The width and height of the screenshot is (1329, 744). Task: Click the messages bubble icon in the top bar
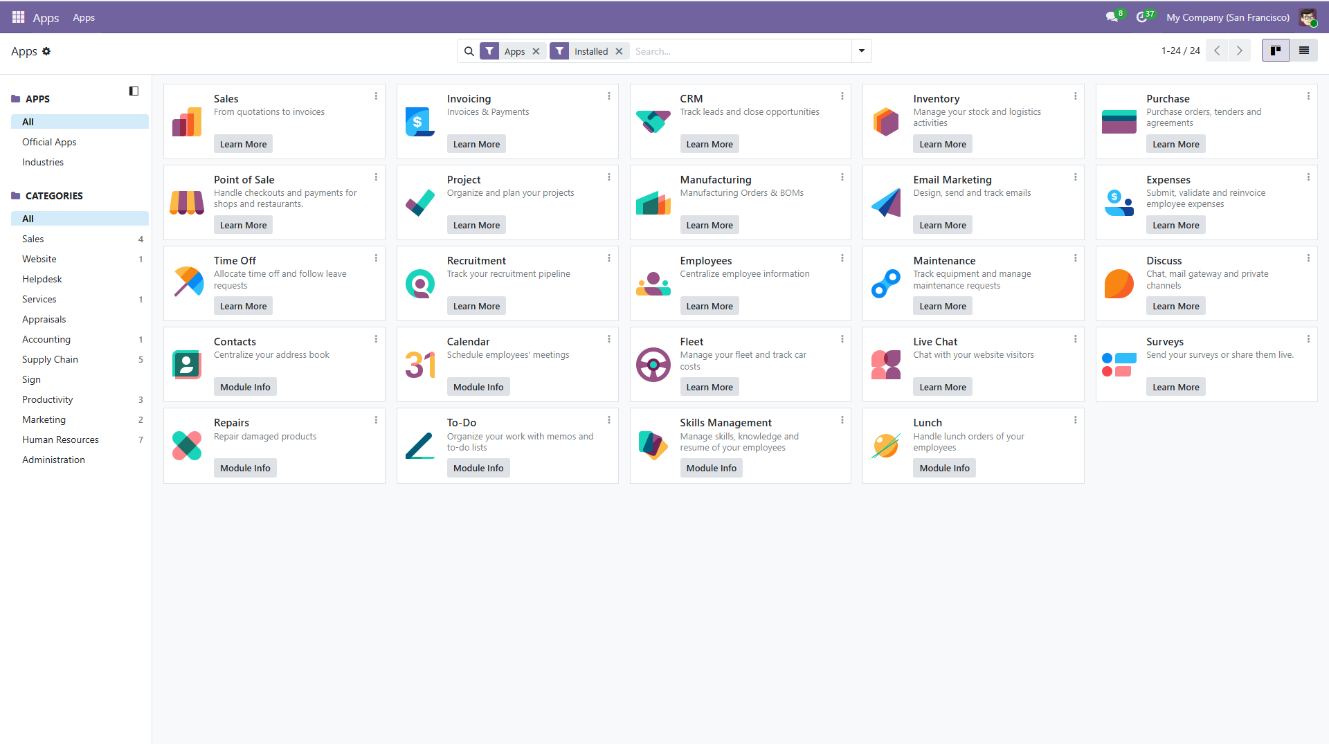[1111, 17]
